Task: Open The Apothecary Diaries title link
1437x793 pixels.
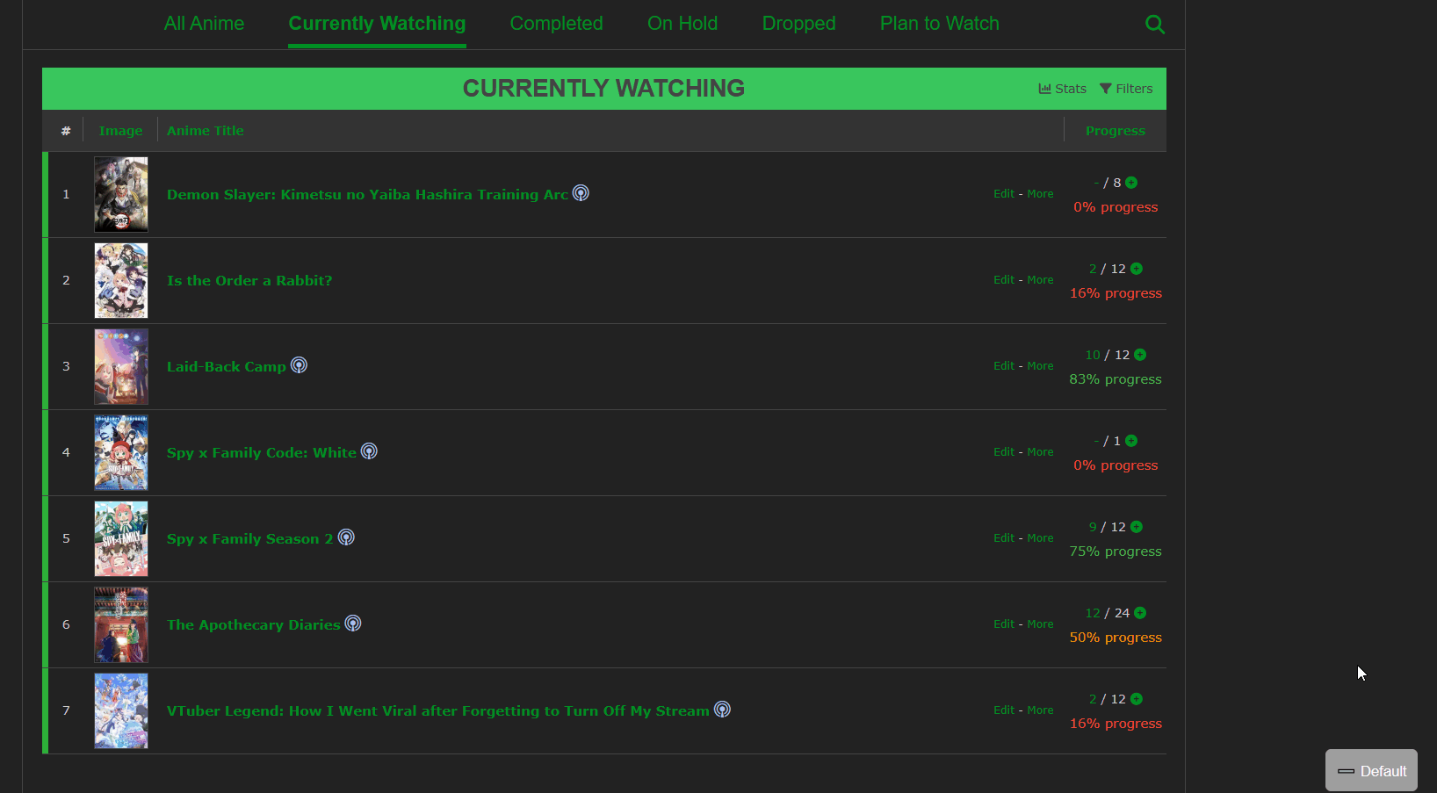Action: pos(253,625)
